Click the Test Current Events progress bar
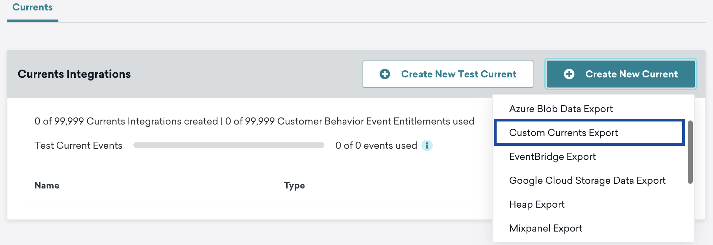 [x=229, y=145]
